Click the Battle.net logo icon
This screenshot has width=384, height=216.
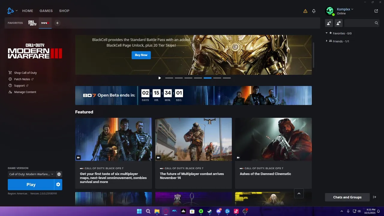(10, 11)
